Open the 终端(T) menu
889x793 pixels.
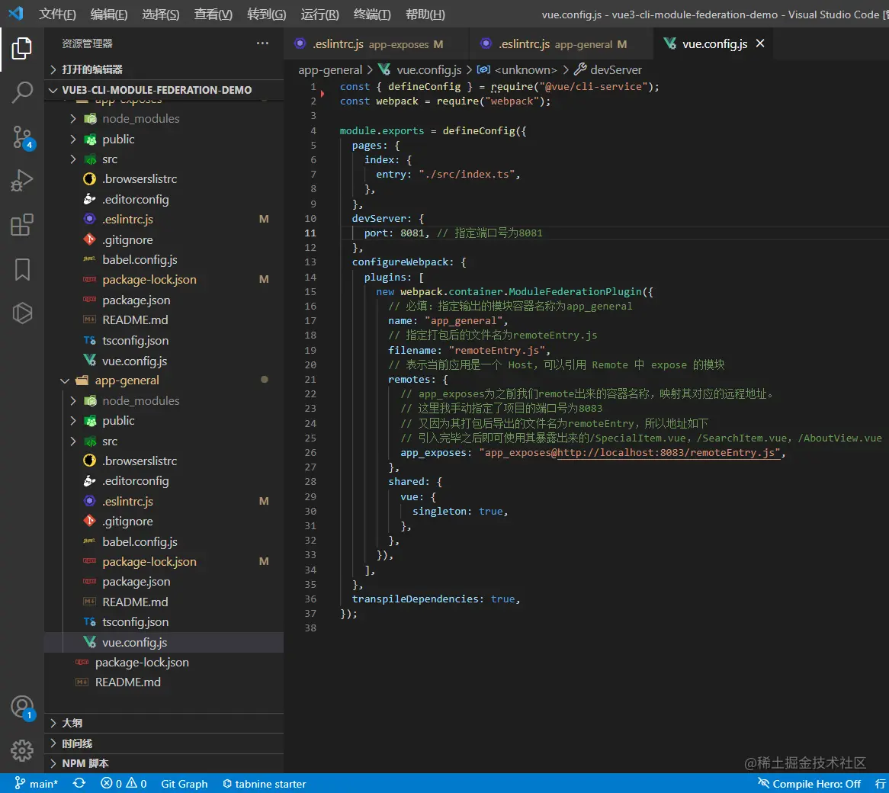coord(372,14)
